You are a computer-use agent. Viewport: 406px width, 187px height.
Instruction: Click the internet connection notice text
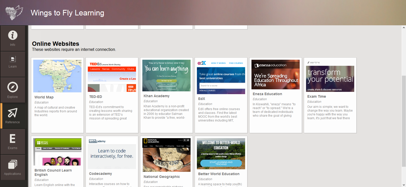(74, 50)
